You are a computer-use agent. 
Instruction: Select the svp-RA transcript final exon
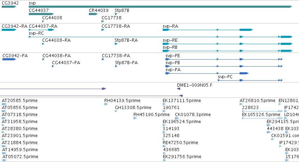pos(246,30)
